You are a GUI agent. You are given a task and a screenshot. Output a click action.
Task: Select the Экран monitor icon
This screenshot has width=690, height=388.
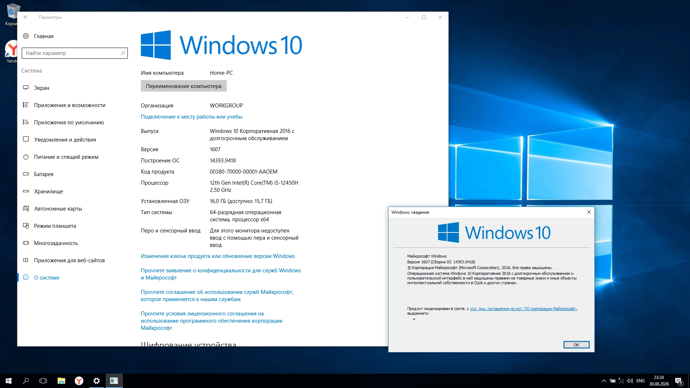[26, 88]
